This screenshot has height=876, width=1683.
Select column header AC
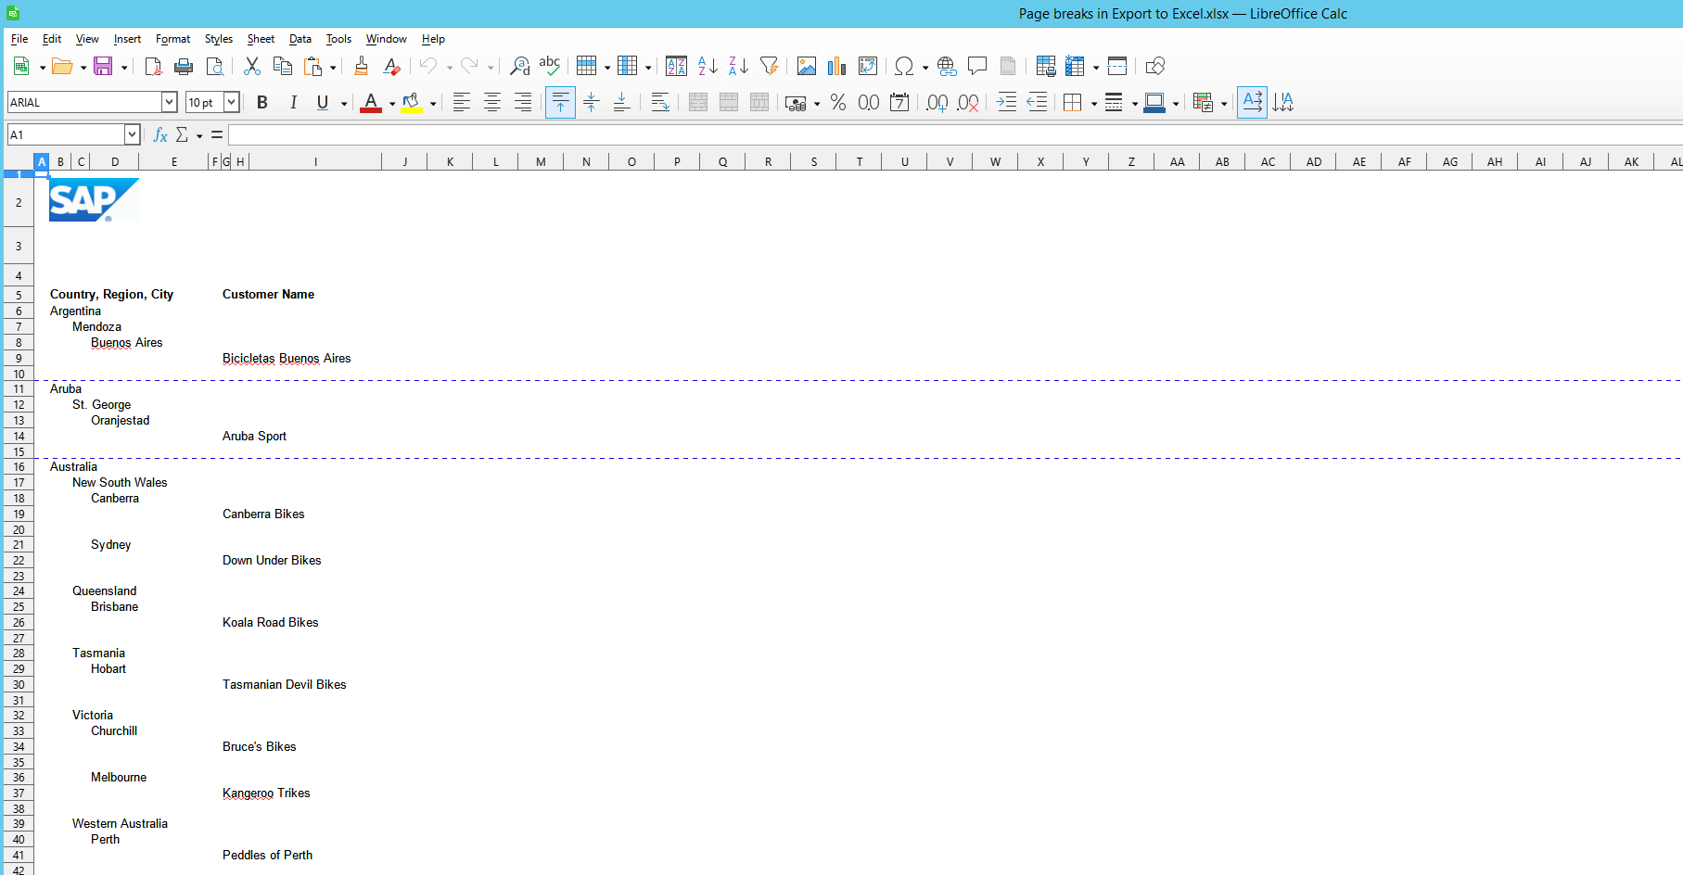(x=1268, y=161)
